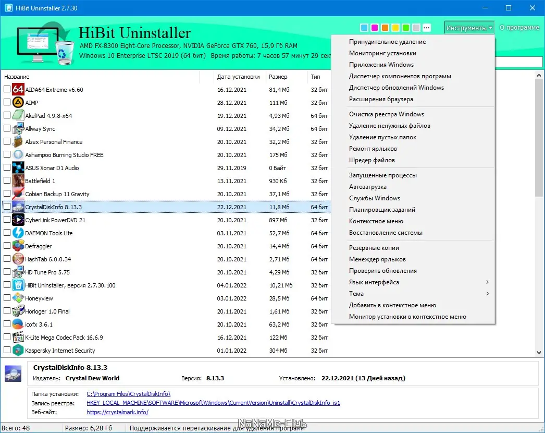This screenshot has height=433, width=545.
Task: Pick the orange color theme swatch
Action: pos(385,28)
